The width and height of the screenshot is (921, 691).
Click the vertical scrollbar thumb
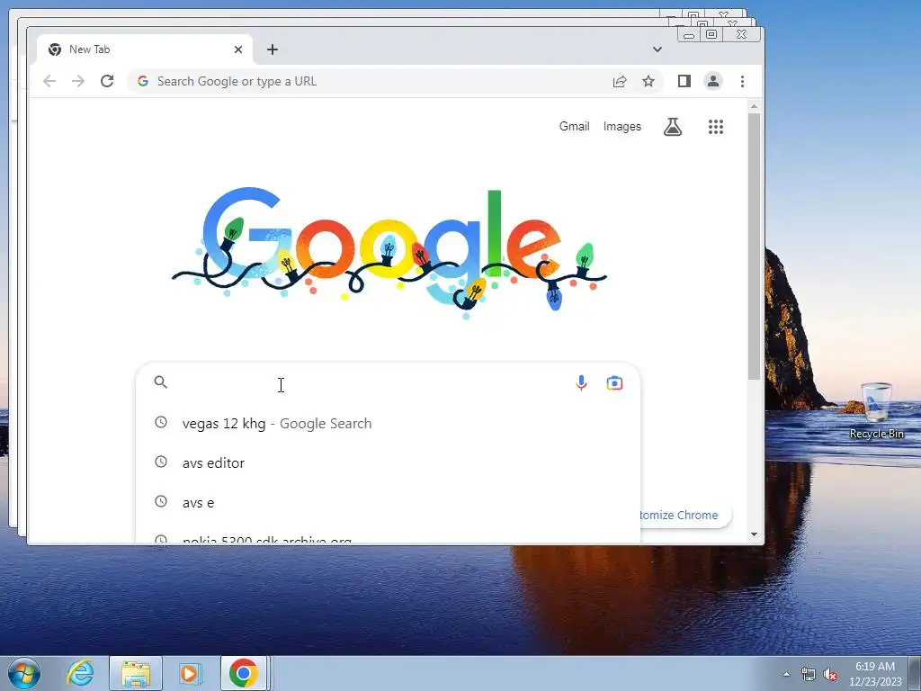click(755, 247)
